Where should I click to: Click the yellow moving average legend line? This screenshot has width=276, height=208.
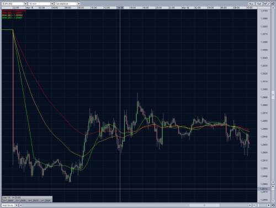[12, 15]
